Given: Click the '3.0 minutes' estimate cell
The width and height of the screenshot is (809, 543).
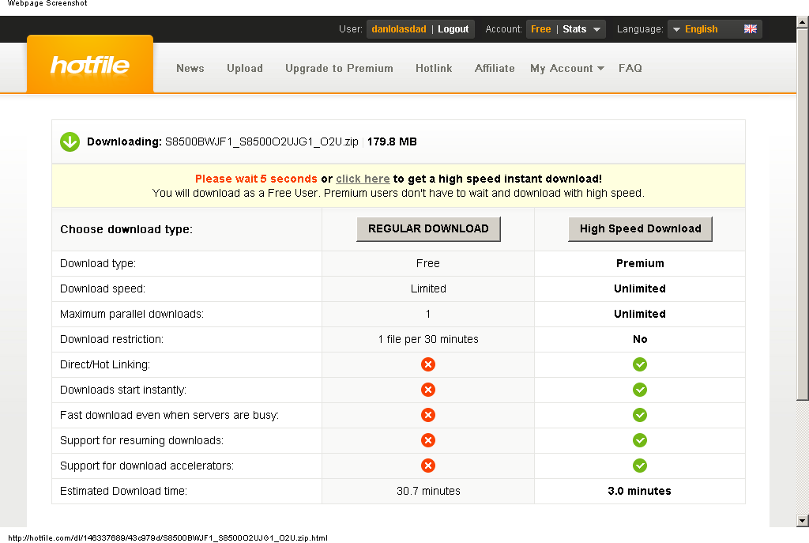Looking at the screenshot, I should click(x=639, y=491).
